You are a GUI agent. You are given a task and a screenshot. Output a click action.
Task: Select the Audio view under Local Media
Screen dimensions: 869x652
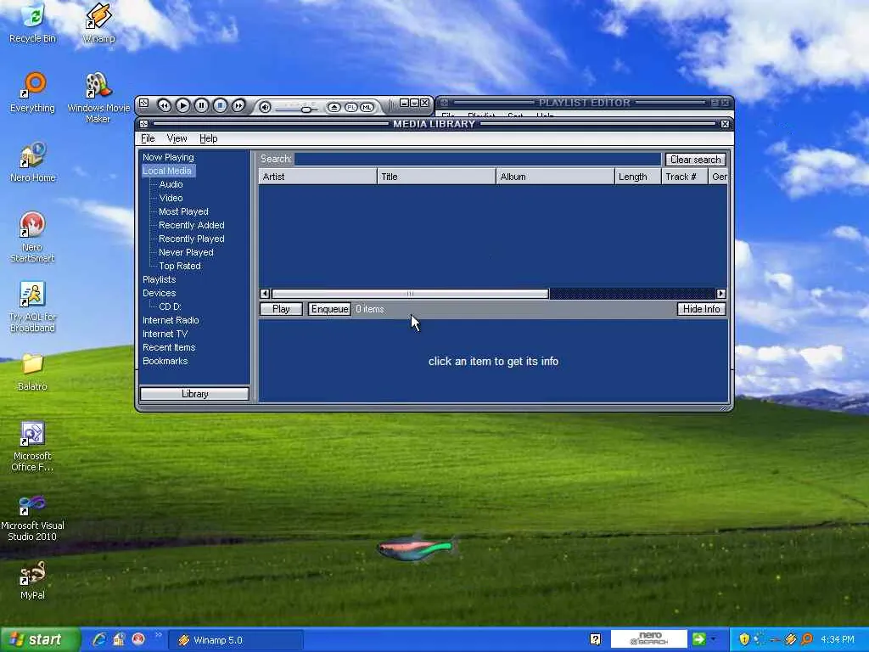coord(171,184)
